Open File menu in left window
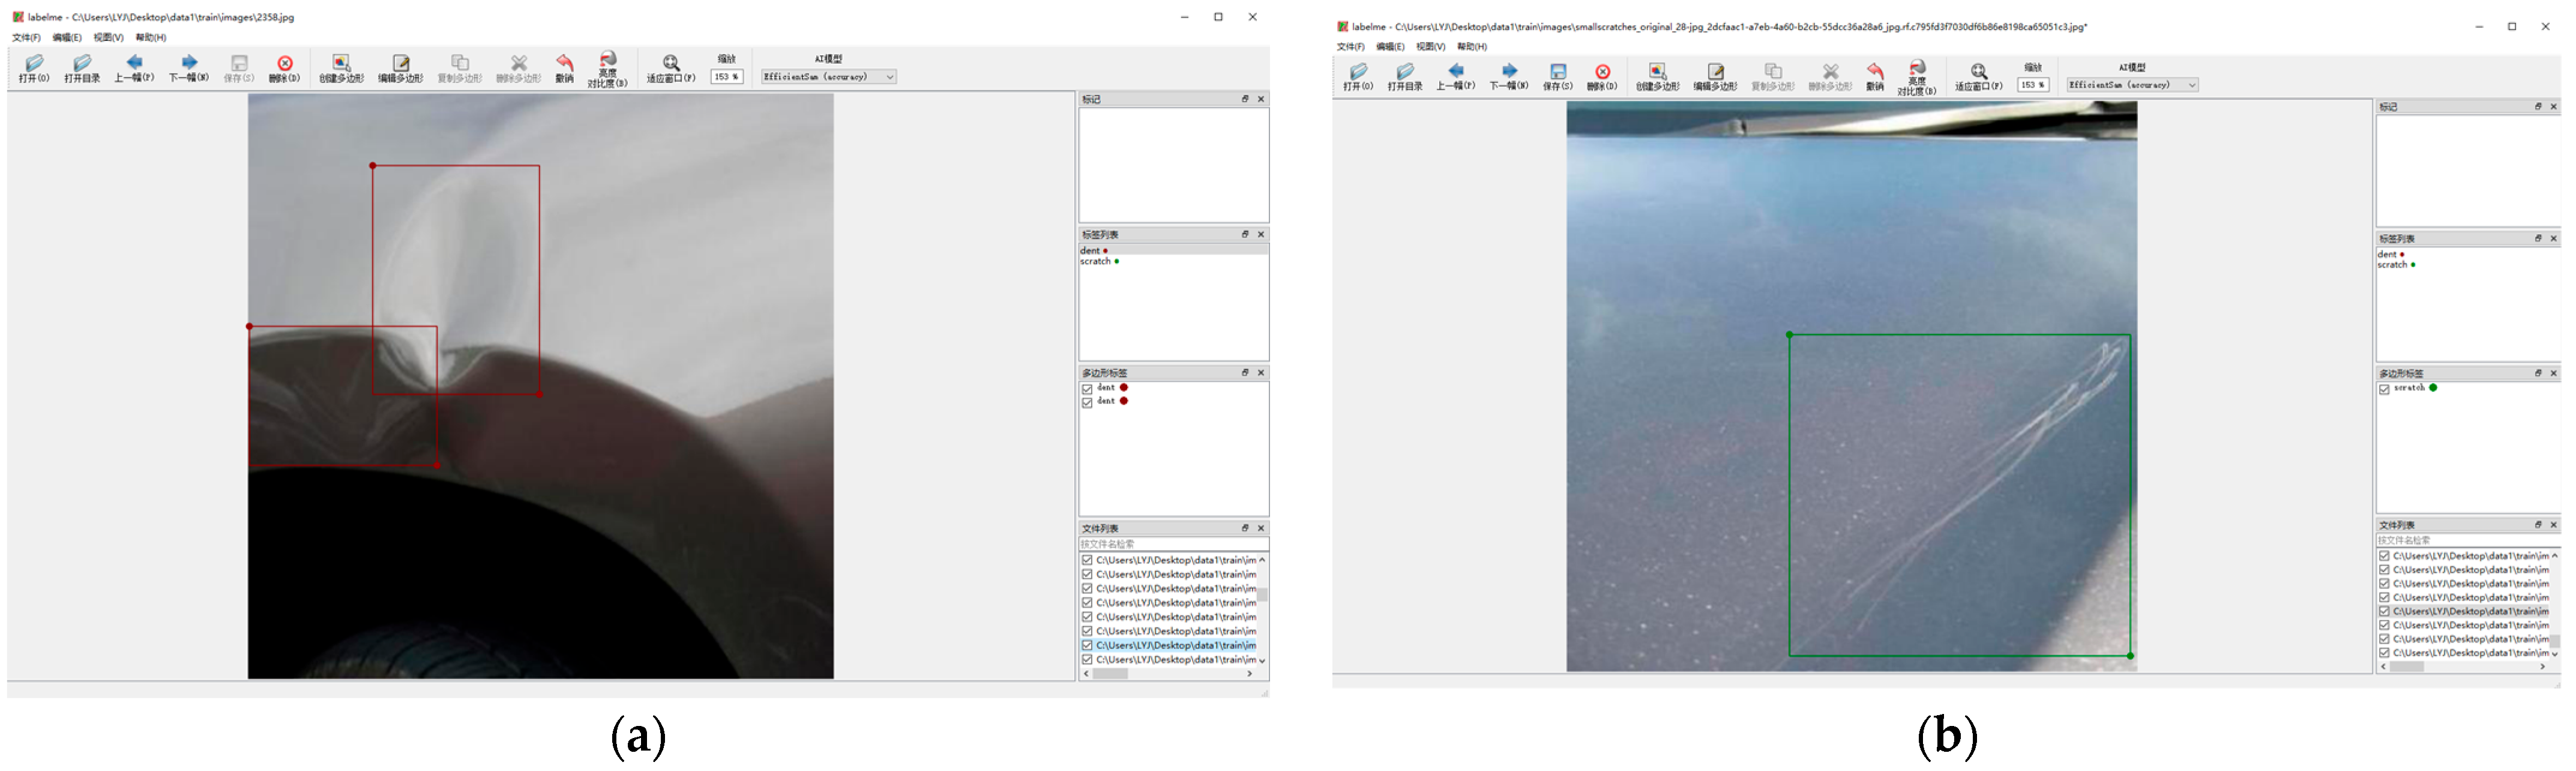The height and width of the screenshot is (771, 2576). click(x=26, y=38)
